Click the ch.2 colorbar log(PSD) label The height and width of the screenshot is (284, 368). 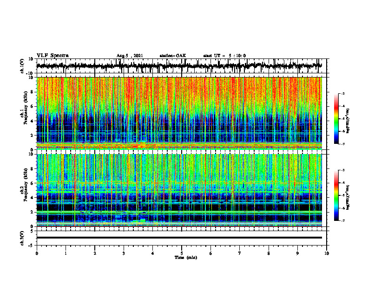pyautogui.click(x=348, y=197)
